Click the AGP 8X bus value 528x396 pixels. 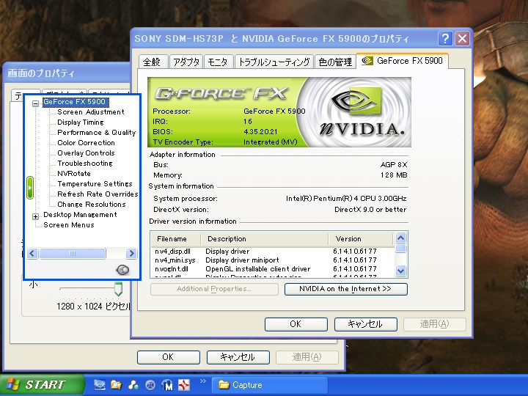[394, 165]
